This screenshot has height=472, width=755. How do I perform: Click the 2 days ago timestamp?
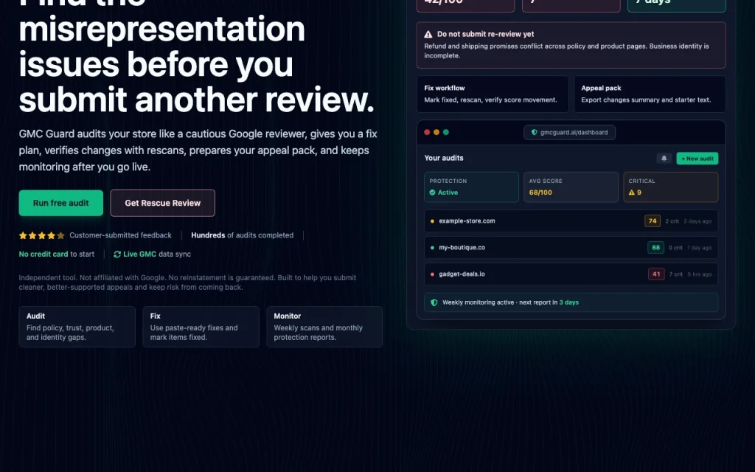697,221
